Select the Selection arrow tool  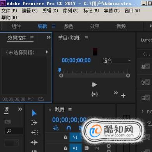click(x=34, y=113)
